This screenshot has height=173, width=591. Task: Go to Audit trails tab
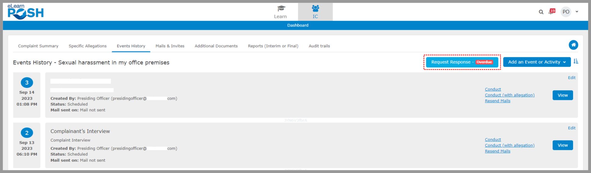click(x=319, y=46)
